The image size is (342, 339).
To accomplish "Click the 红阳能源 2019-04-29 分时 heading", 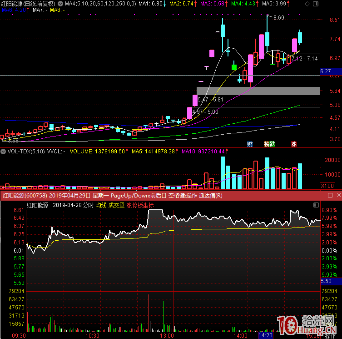I will pos(60,205).
